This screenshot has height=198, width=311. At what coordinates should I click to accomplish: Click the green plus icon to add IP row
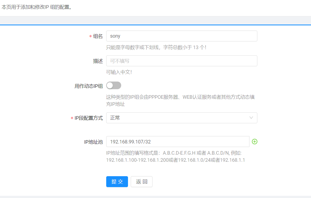(x=255, y=142)
